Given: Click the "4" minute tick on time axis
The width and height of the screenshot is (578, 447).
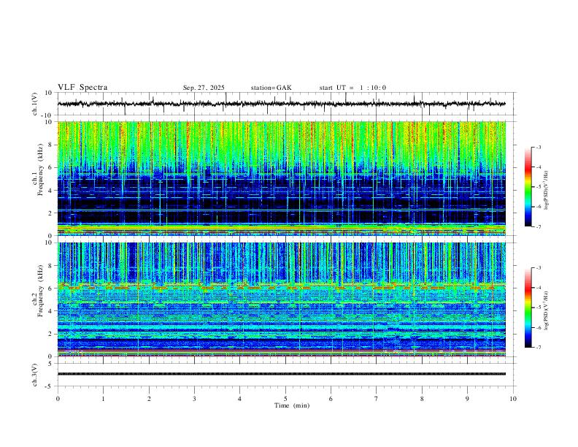Looking at the screenshot, I should [240, 399].
